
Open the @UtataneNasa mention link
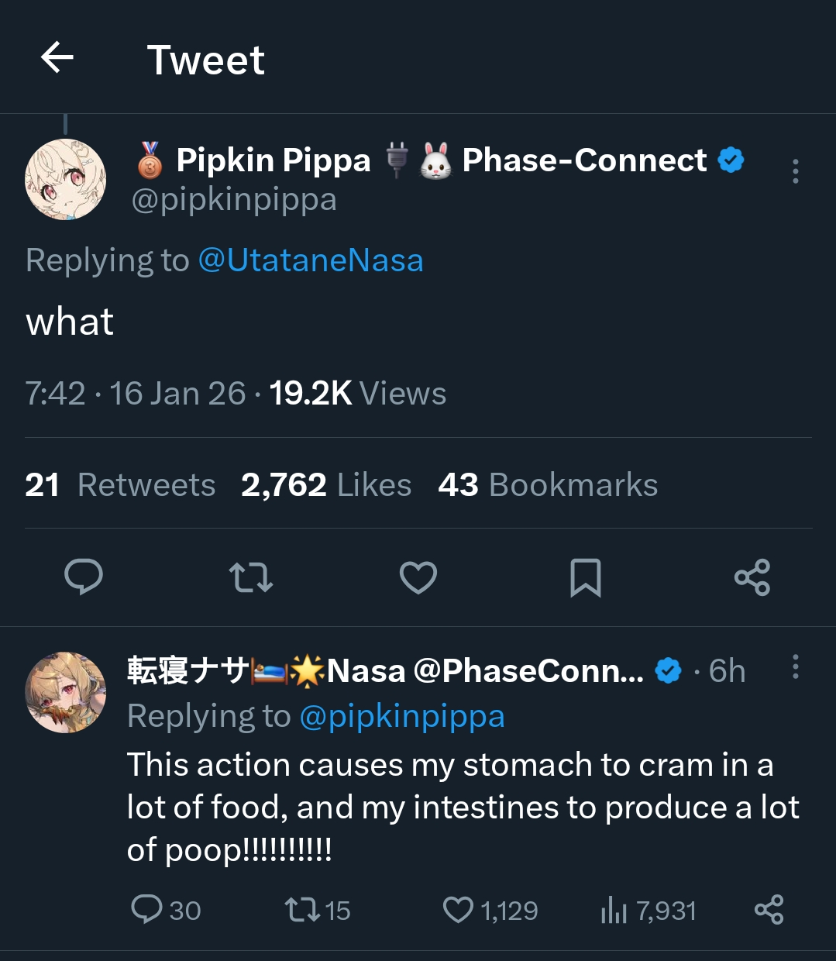tap(311, 260)
